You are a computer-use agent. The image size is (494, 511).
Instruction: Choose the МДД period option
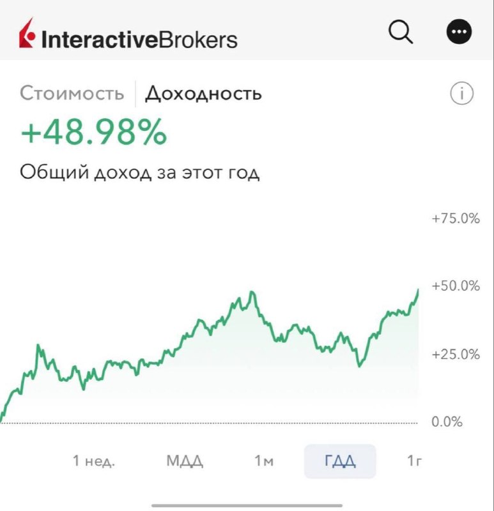tap(185, 461)
